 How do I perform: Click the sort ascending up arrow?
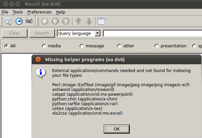tap(78, 21)
